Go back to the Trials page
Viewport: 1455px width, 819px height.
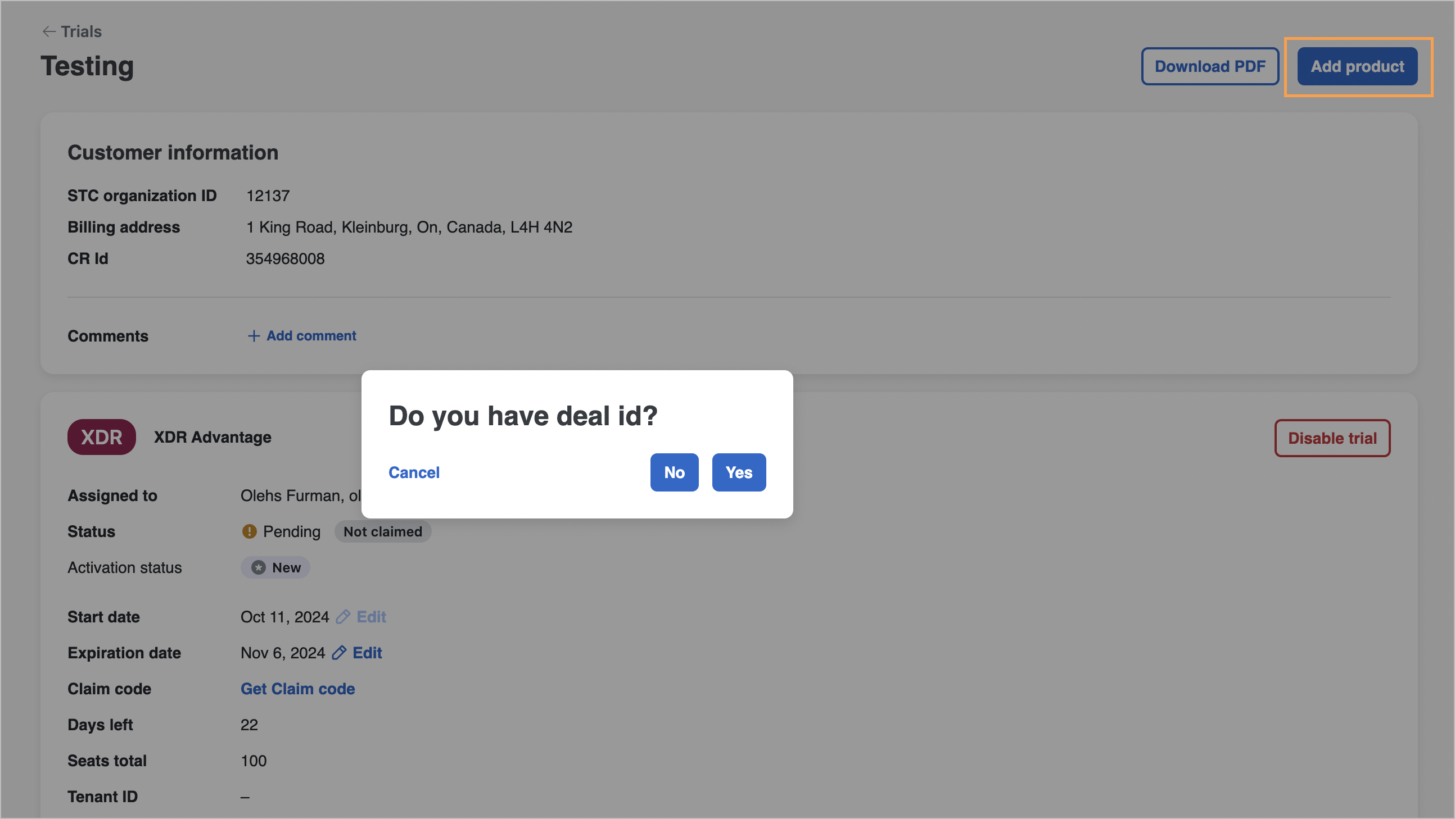[x=82, y=31]
